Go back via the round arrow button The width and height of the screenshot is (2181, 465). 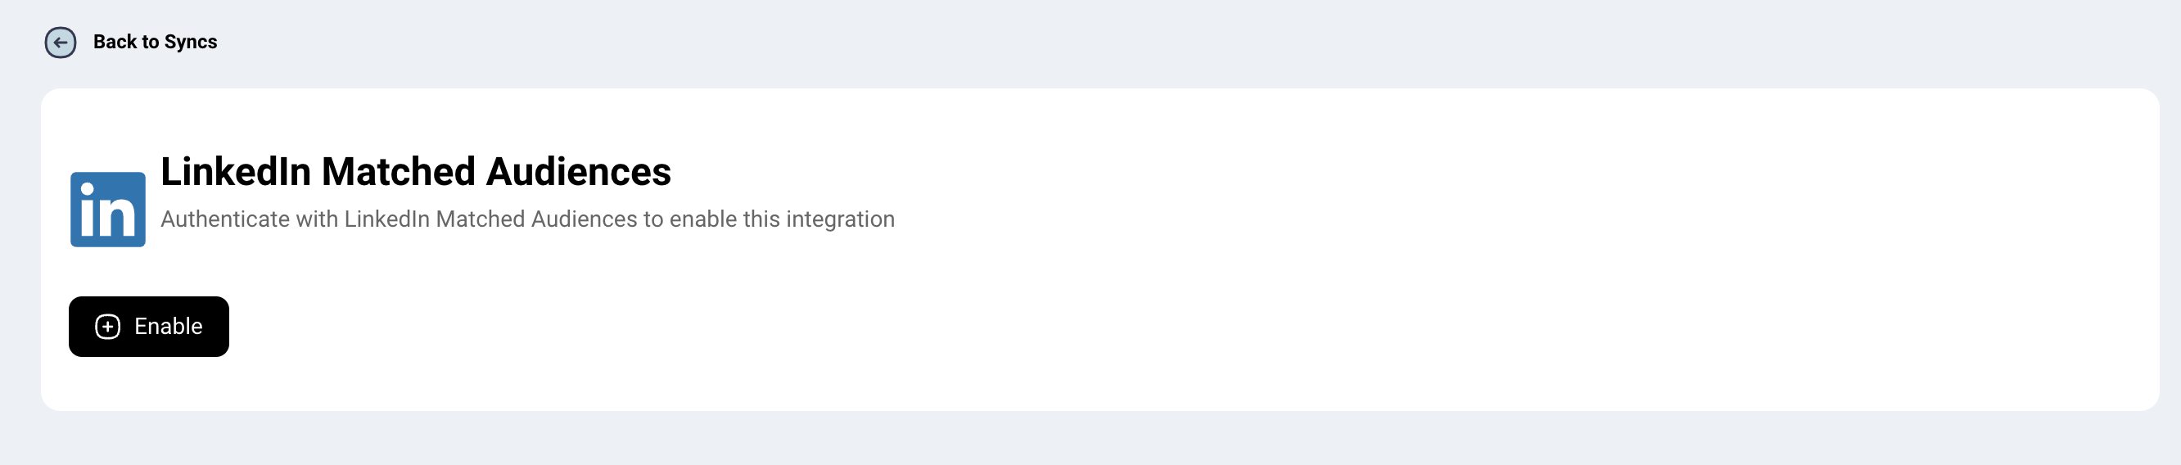(60, 43)
